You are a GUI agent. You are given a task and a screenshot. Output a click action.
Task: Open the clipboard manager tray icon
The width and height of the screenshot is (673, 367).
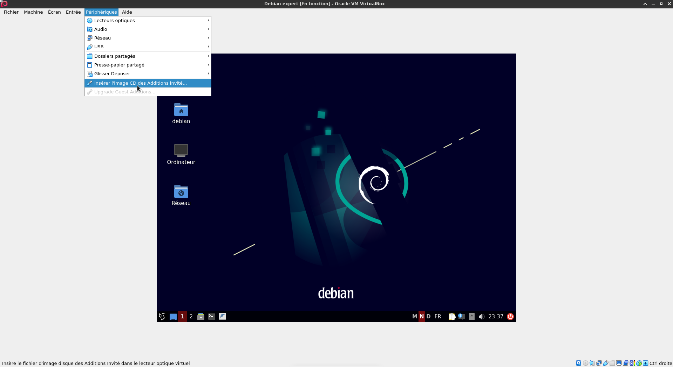[x=452, y=317]
